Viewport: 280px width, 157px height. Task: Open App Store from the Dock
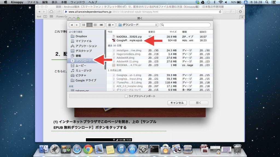click(x=132, y=149)
